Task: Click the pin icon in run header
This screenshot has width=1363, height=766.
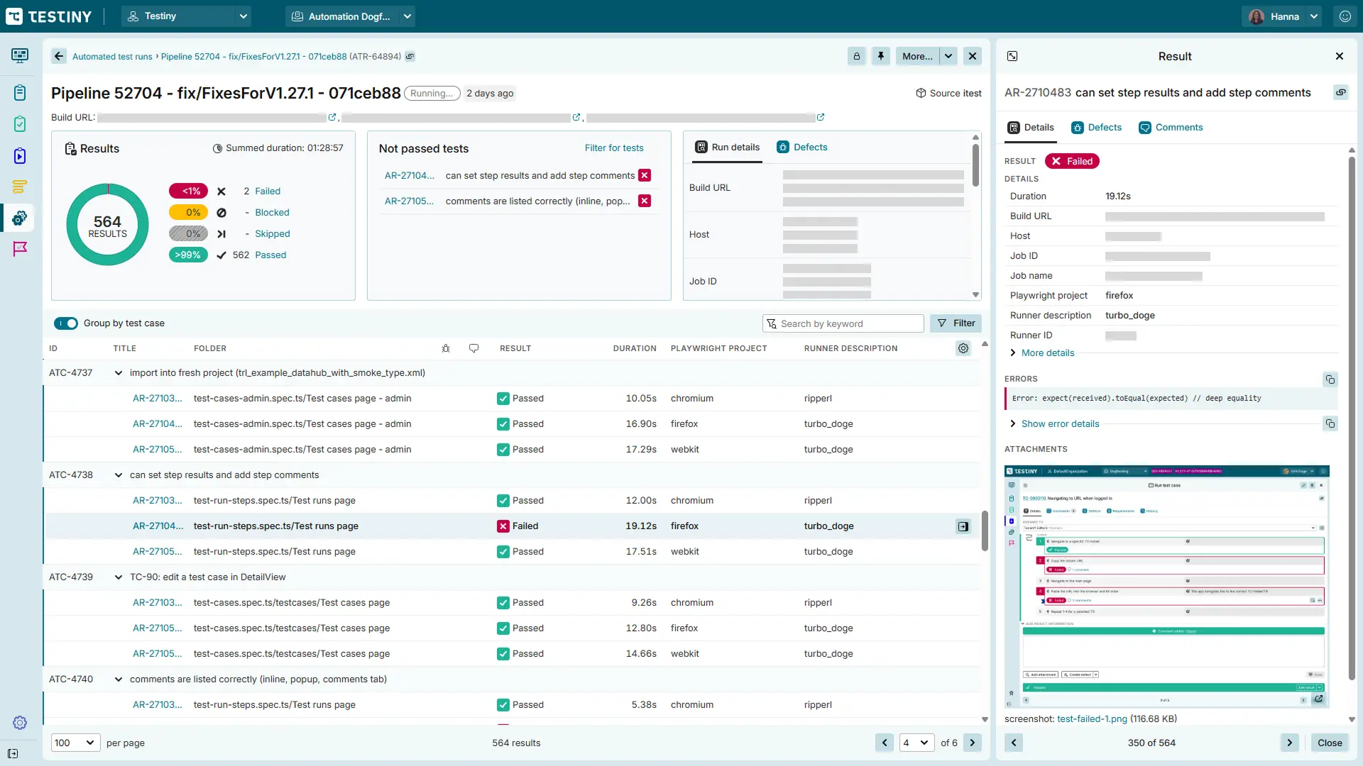Action: coord(880,56)
